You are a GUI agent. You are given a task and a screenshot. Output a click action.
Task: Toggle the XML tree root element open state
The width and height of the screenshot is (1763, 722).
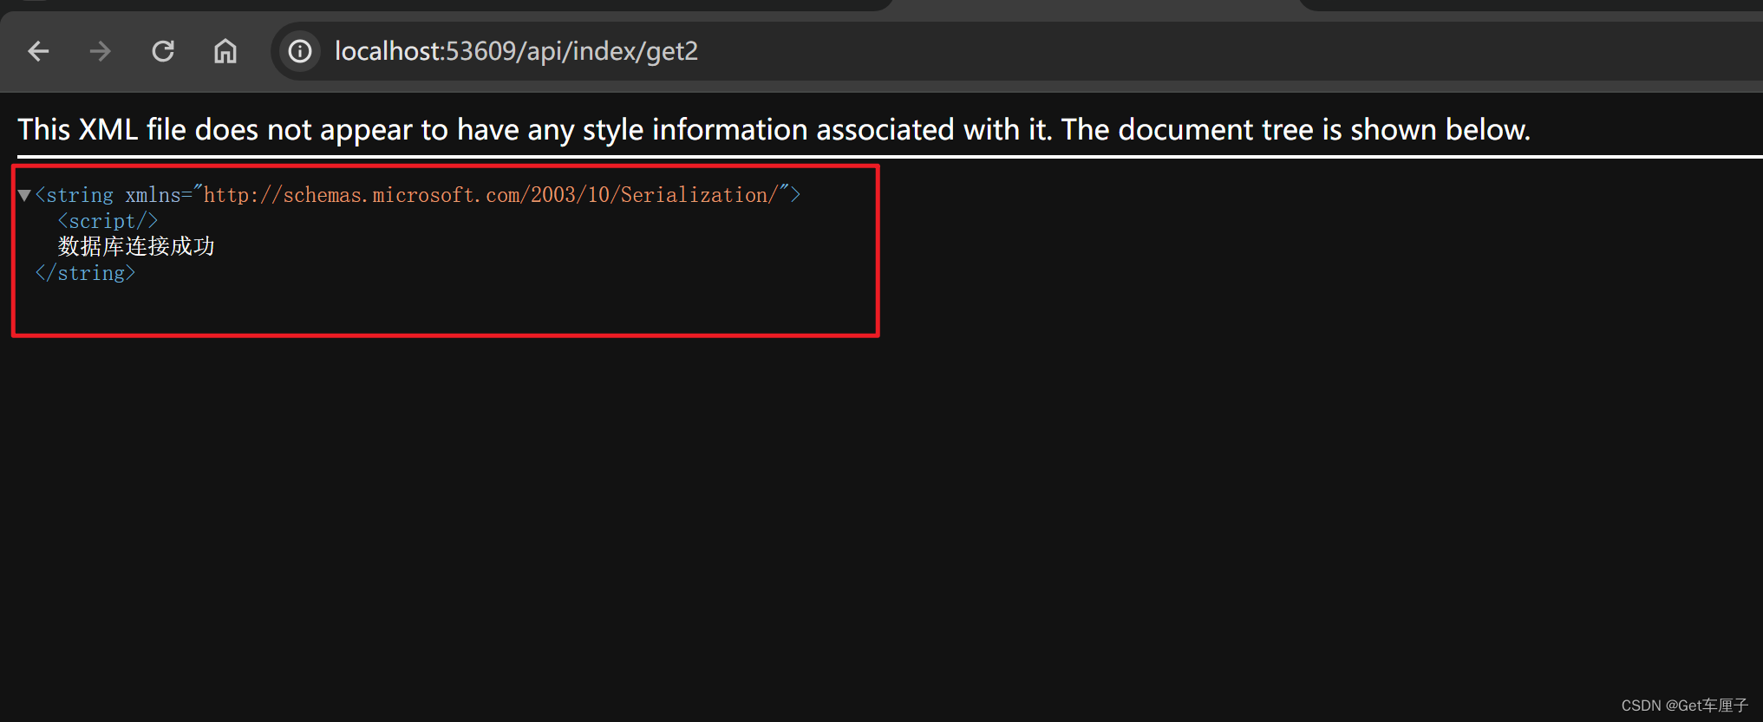click(x=23, y=194)
